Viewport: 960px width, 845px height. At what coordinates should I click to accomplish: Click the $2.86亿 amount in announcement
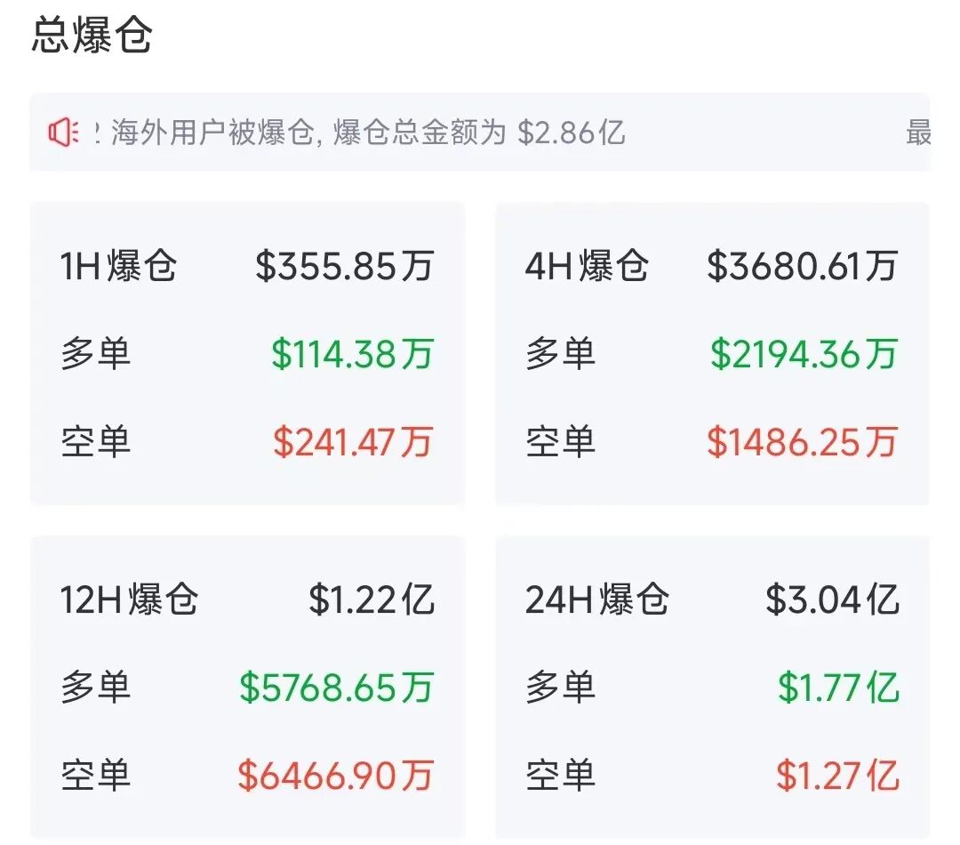click(572, 133)
